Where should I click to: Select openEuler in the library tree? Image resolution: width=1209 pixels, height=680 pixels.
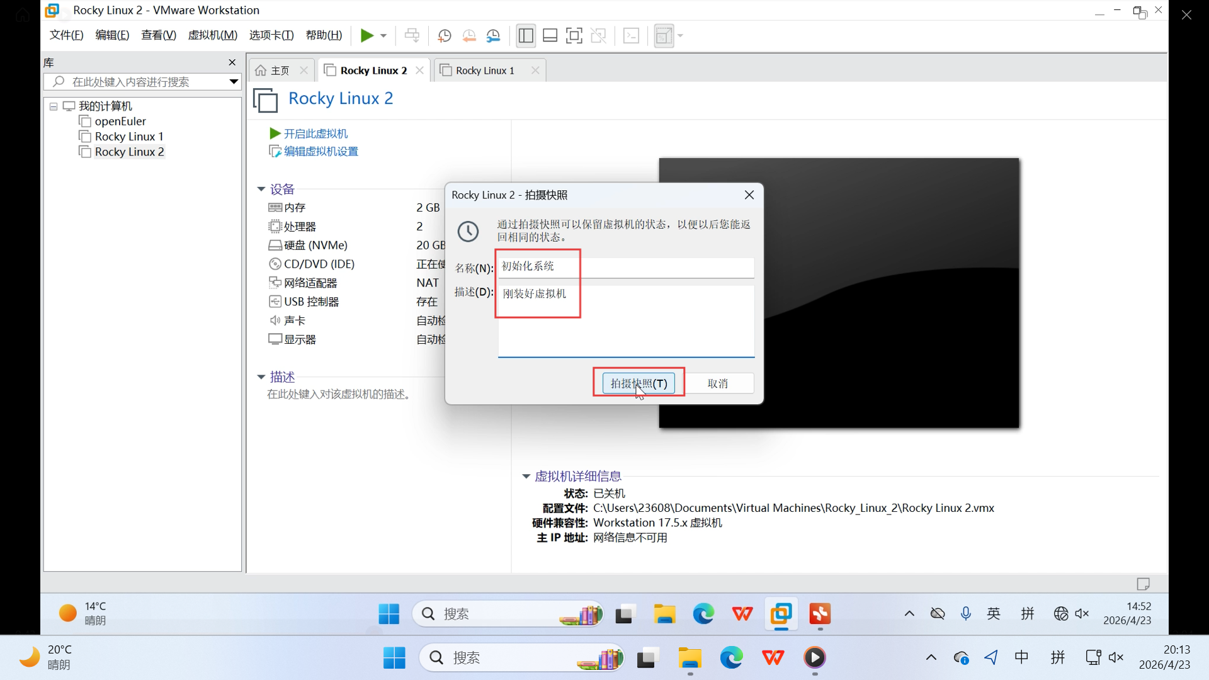(120, 122)
